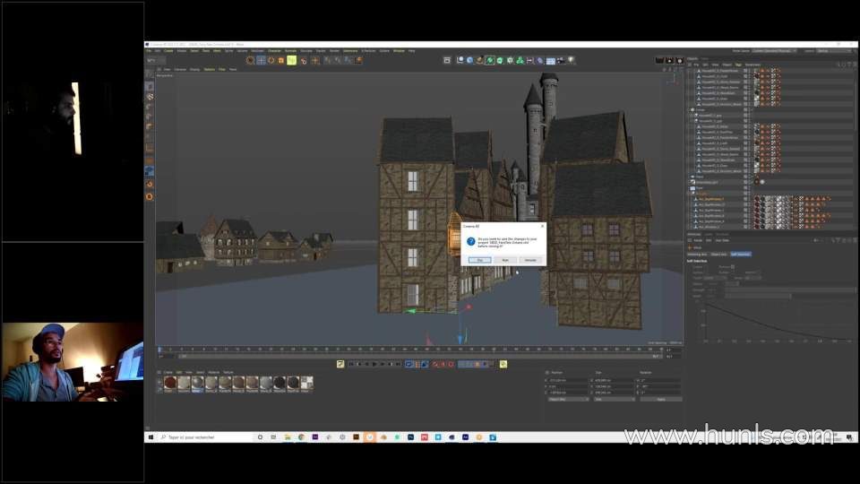Open the viewport Cameras menu
The height and width of the screenshot is (484, 860).
180,70
